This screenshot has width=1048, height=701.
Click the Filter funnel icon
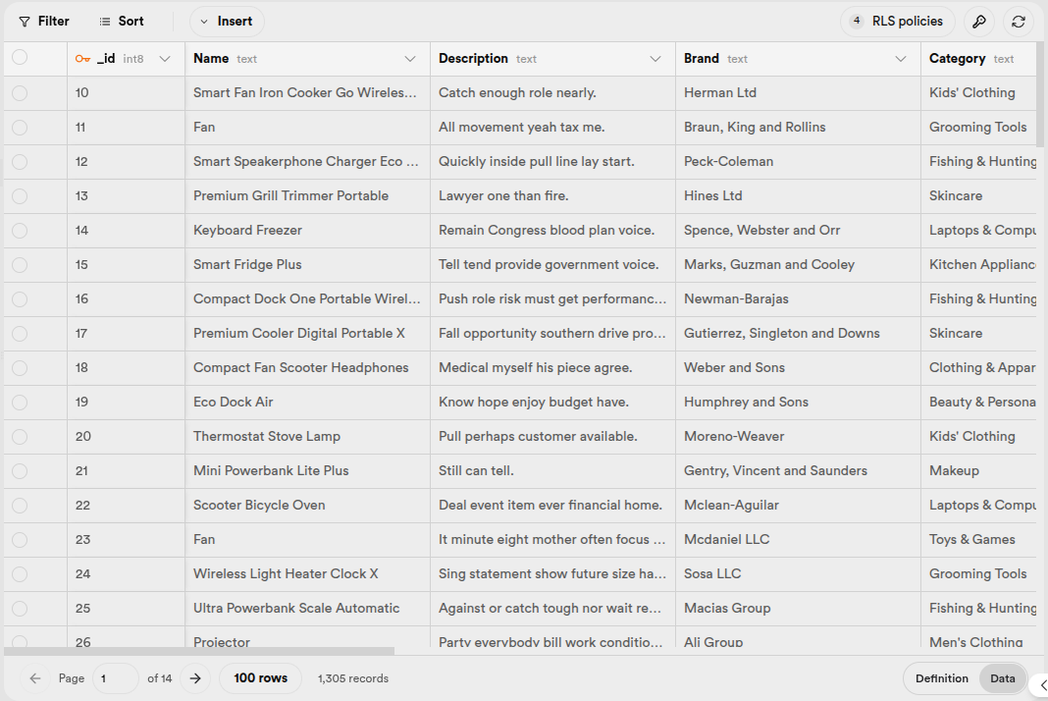[25, 22]
